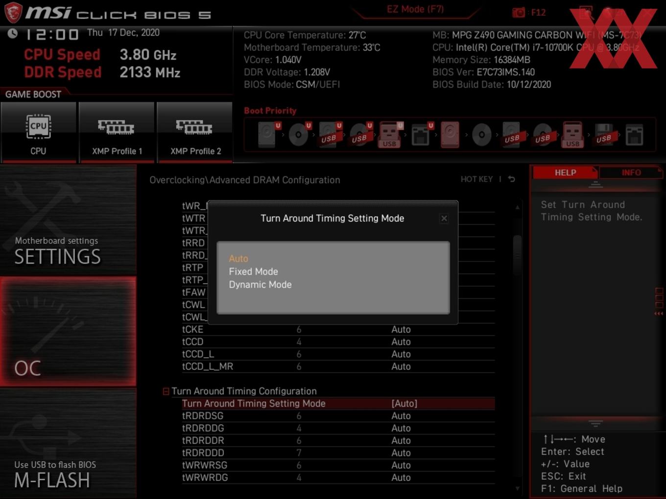Select the tCWL timing row label
This screenshot has width=666, height=499.
(x=193, y=305)
